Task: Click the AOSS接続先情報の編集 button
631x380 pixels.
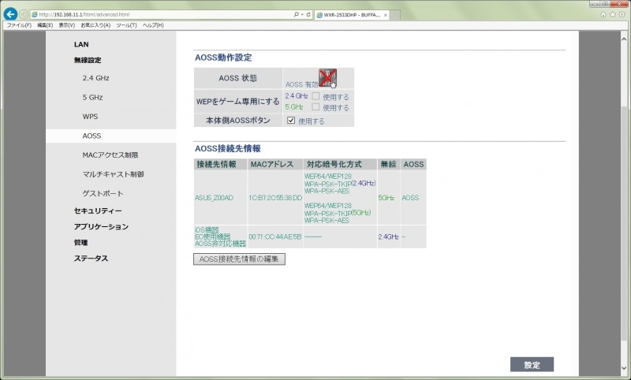Action: pyautogui.click(x=239, y=259)
